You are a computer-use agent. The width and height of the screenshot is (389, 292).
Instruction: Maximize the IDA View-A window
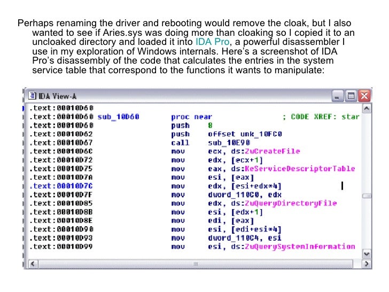tap(351, 96)
